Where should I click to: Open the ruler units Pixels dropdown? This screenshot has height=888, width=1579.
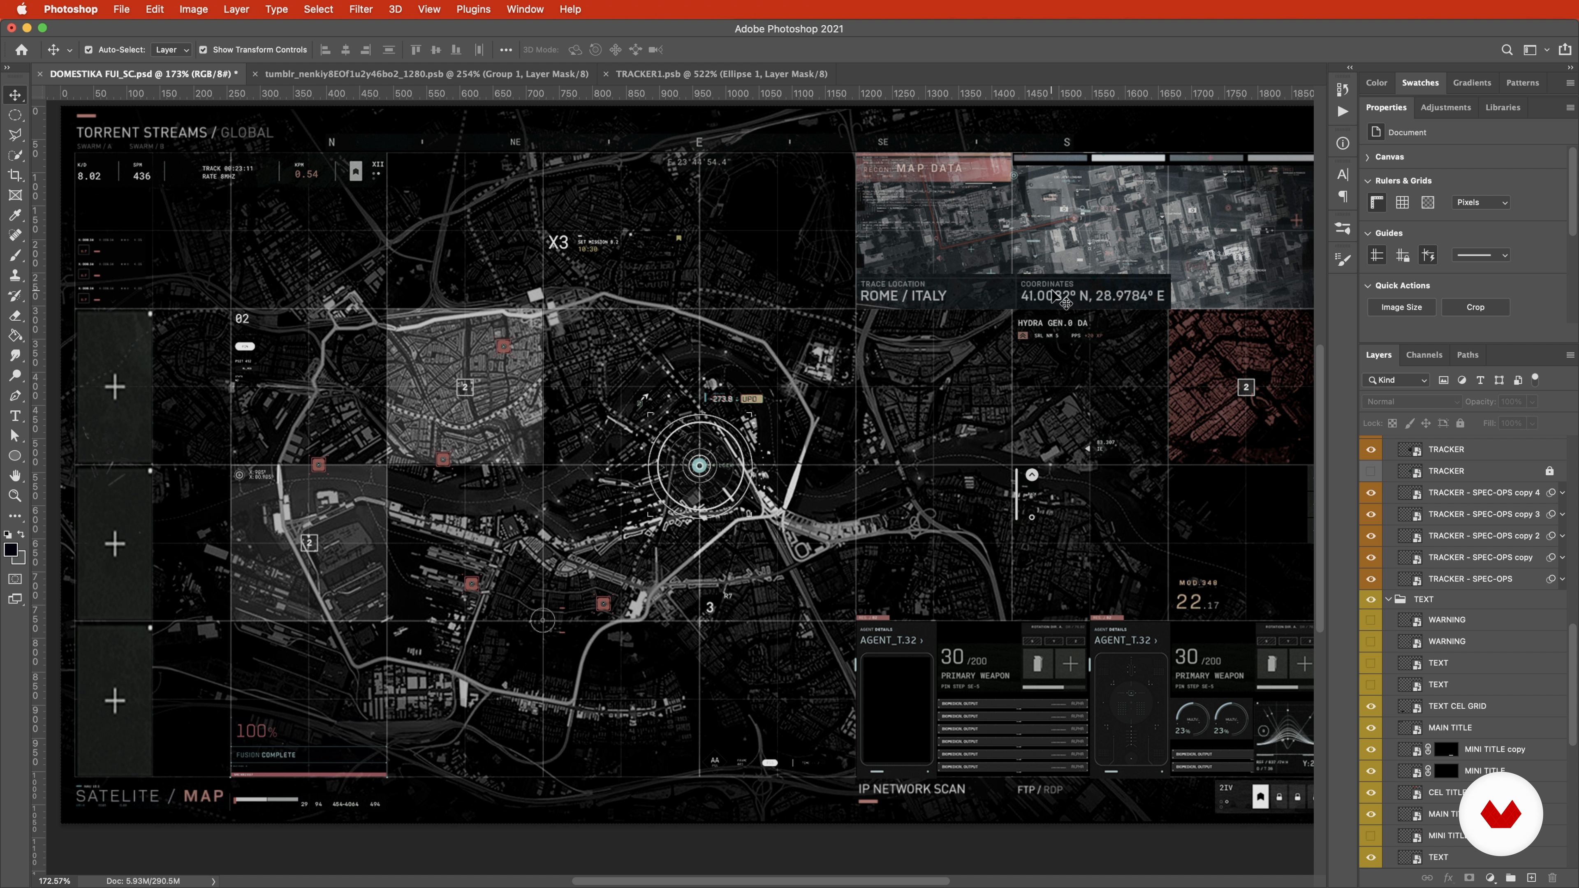[1481, 202]
